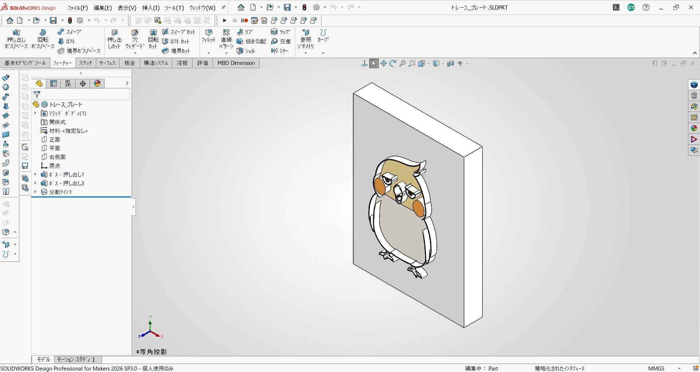
Task: Expand the ボス - 押し出し3 feature
Action: pyautogui.click(x=35, y=183)
